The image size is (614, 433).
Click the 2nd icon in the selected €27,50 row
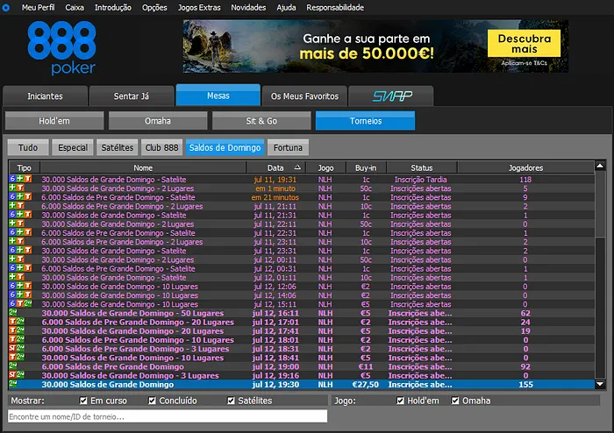click(13, 384)
